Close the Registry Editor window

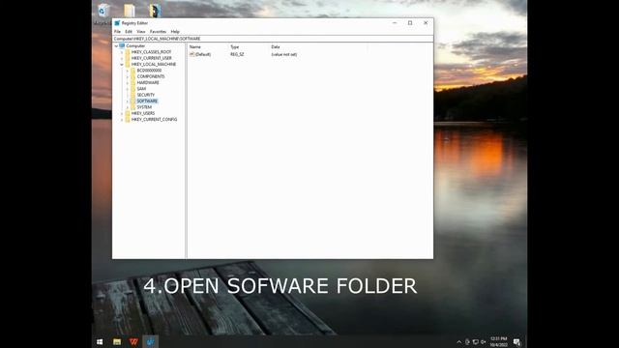tap(426, 23)
